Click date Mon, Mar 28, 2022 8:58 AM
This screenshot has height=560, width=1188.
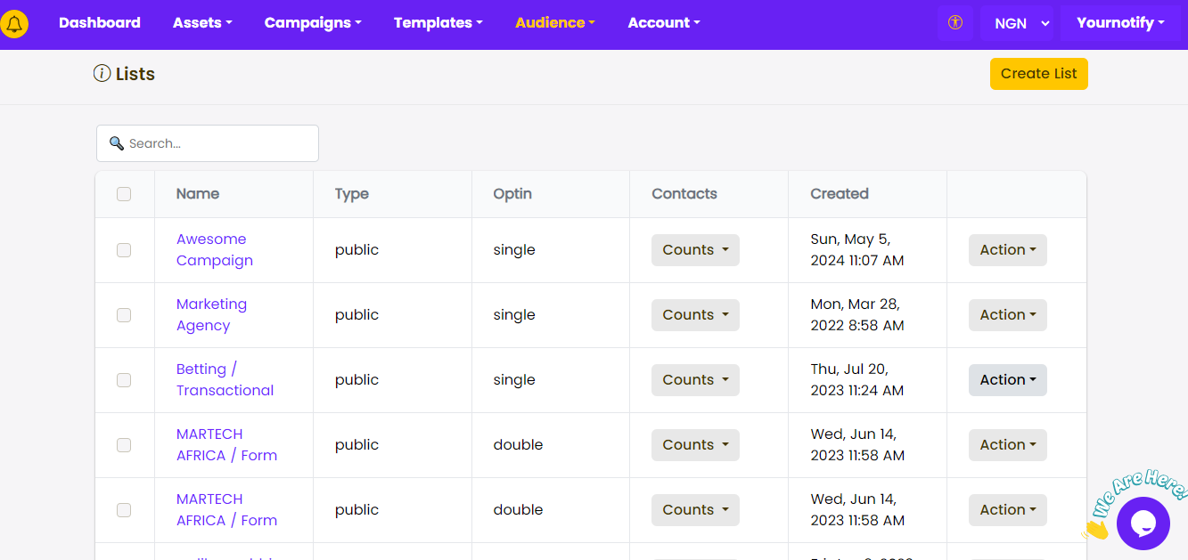pos(857,315)
